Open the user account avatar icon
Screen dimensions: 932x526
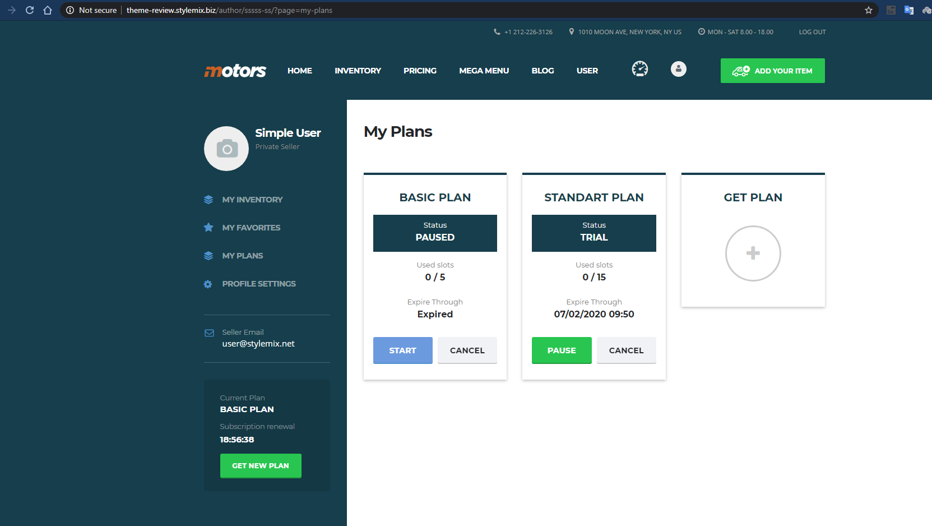[678, 69]
